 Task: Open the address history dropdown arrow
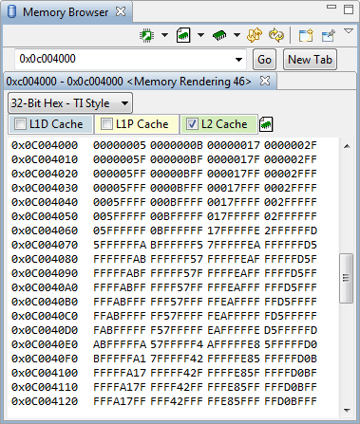pos(239,60)
